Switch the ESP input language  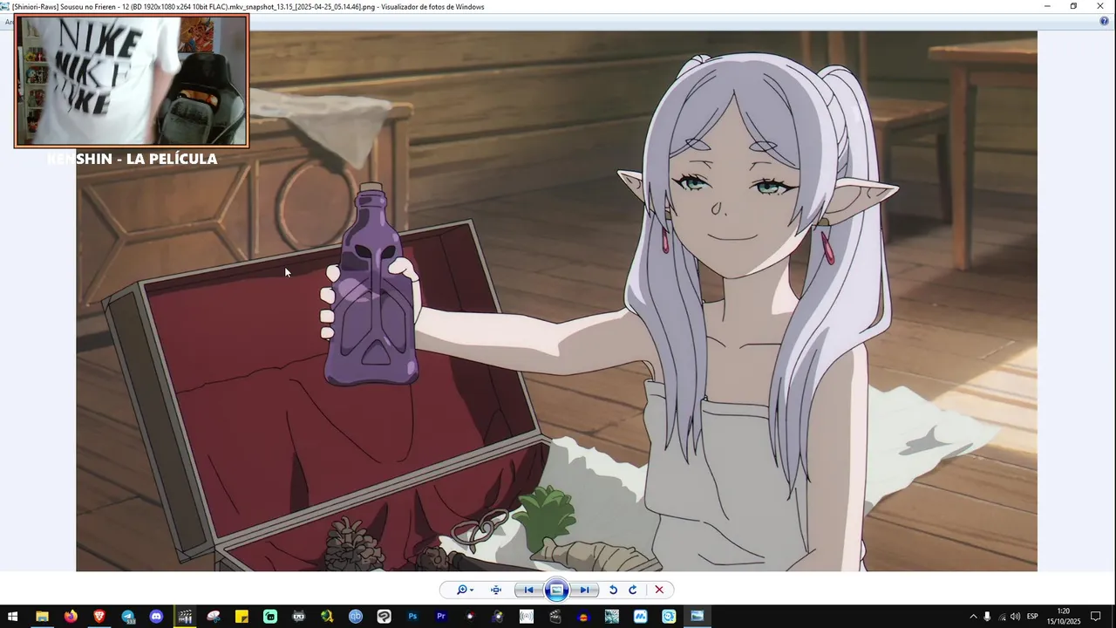click(1032, 617)
